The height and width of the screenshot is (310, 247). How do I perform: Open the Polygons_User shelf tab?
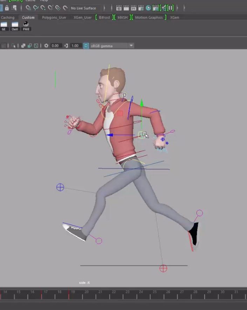54,18
